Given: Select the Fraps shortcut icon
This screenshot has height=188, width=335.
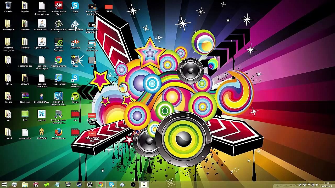Looking at the screenshot, I should click(x=75, y=61).
